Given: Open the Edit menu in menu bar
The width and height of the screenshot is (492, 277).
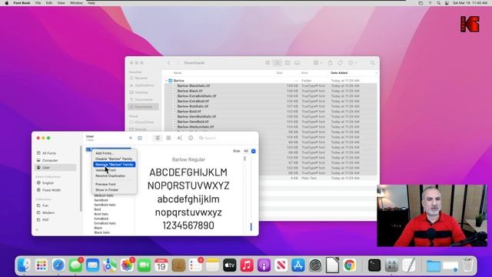Looking at the screenshot, I should point(49,3).
